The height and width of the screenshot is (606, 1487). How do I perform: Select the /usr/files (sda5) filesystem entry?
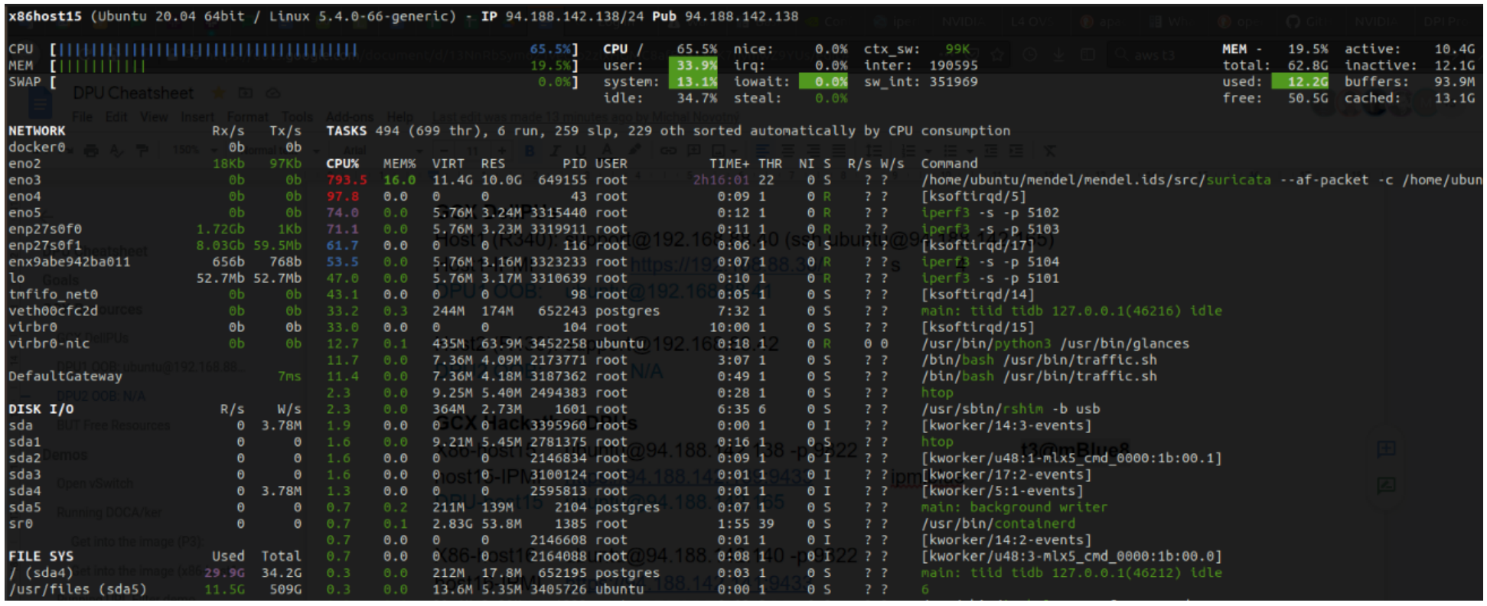[77, 589]
